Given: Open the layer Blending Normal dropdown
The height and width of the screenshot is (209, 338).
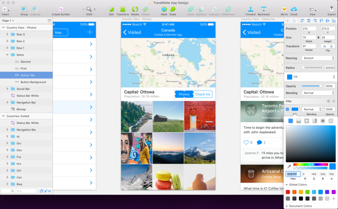Looking at the screenshot, I should tap(318, 93).
